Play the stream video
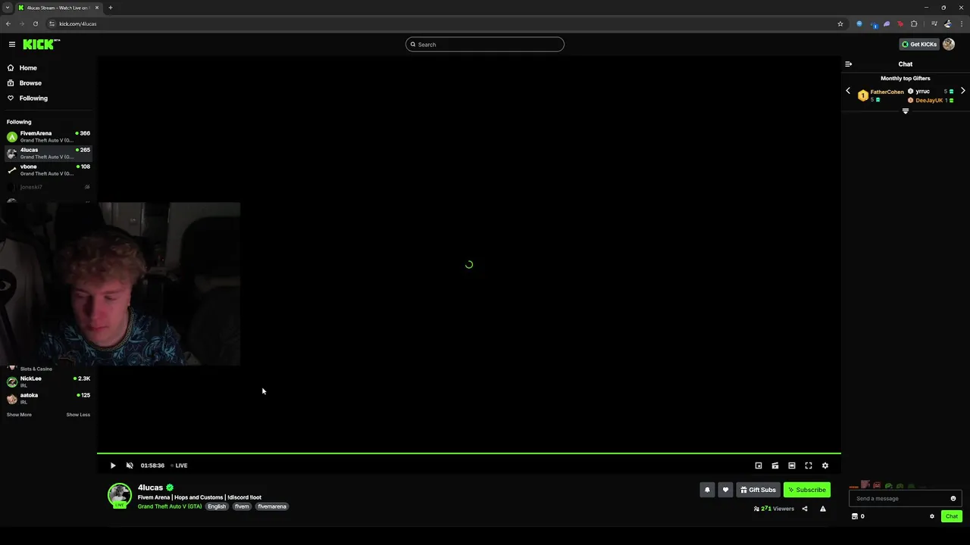Screen dimensions: 970x545 [x=113, y=466]
